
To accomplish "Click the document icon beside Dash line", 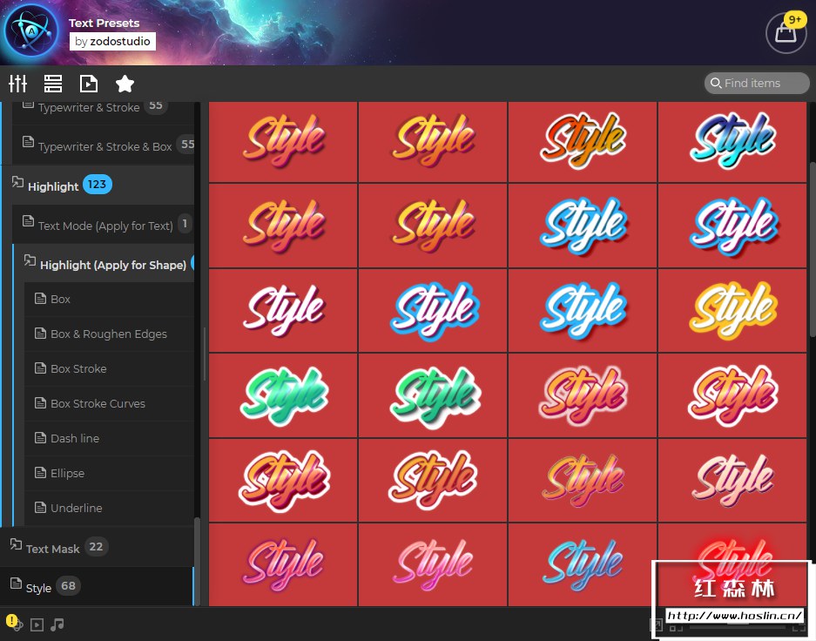I will coord(40,437).
